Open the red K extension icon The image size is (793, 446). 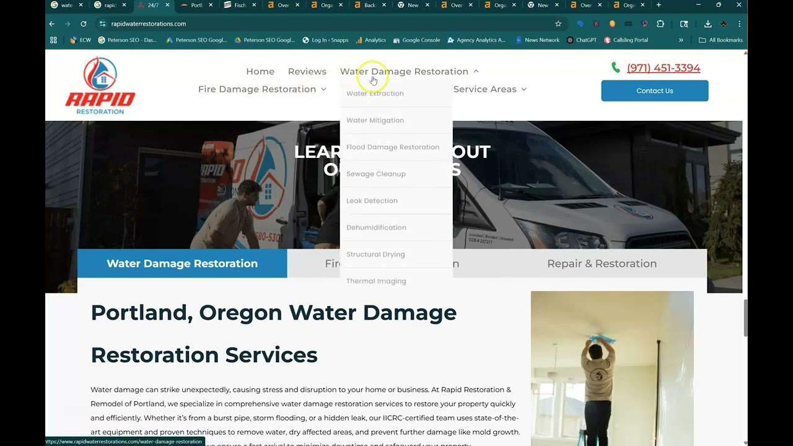[596, 24]
